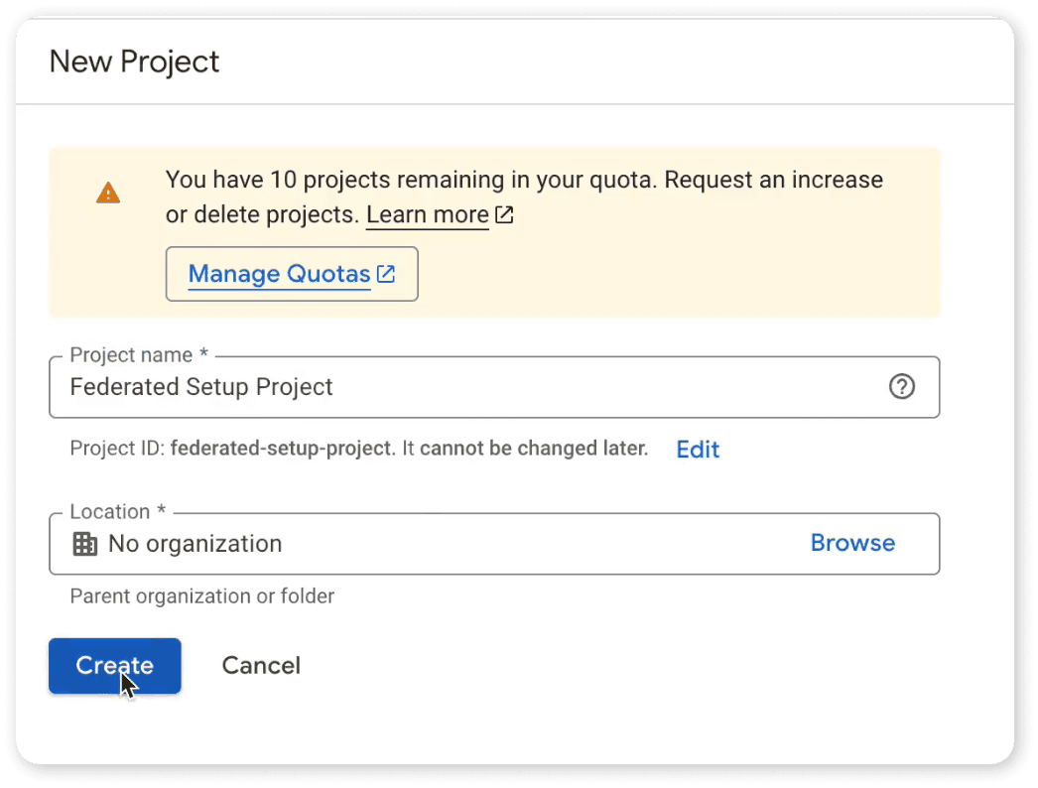Focus the Project name text field
Viewport: 1038px width, 788px height.
[x=466, y=387]
